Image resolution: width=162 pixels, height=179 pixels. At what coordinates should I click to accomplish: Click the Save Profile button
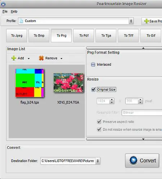click(x=152, y=21)
